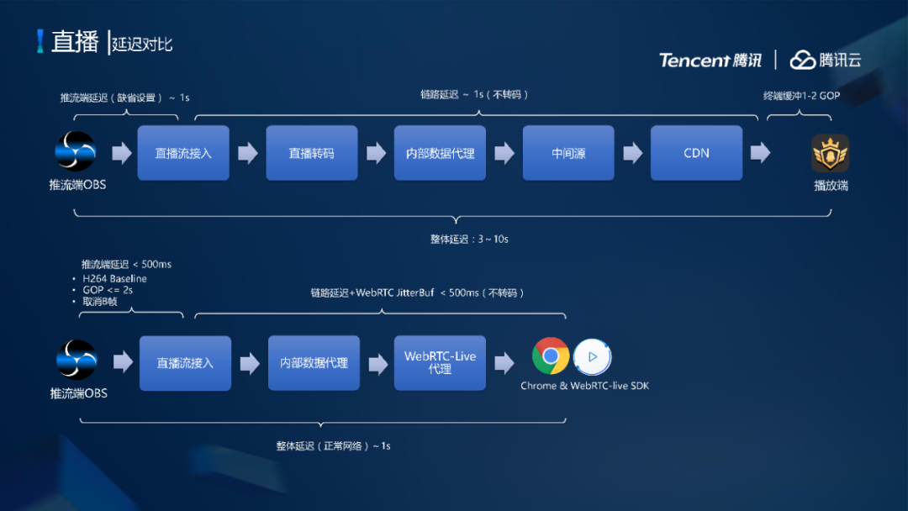Click bullet H264 Baseline
The width and height of the screenshot is (908, 511).
click(x=114, y=278)
